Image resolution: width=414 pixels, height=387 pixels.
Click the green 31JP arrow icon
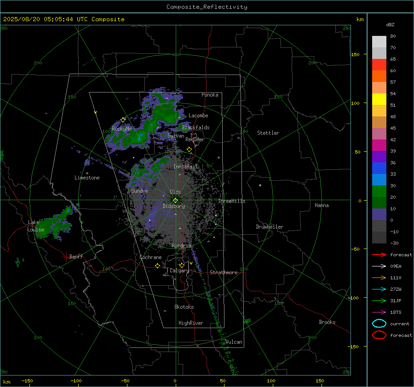point(379,300)
